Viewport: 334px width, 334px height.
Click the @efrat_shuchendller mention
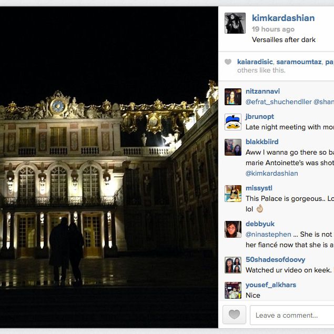pyautogui.click(x=279, y=102)
